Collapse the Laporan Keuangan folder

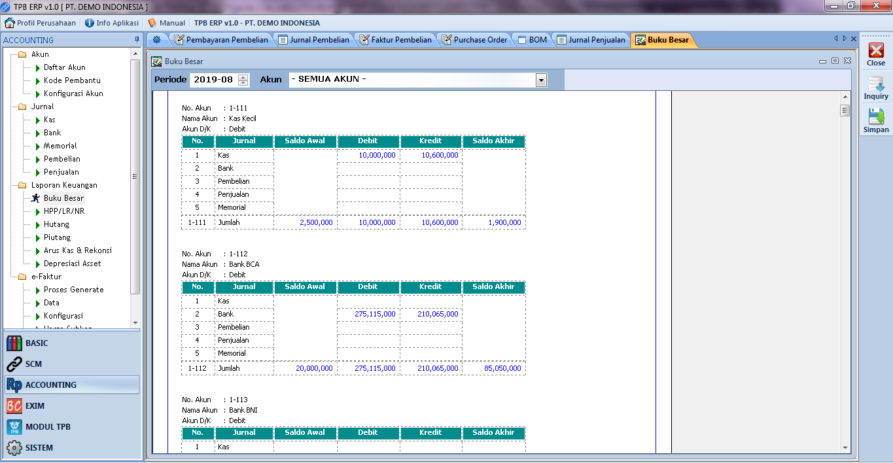(22, 185)
